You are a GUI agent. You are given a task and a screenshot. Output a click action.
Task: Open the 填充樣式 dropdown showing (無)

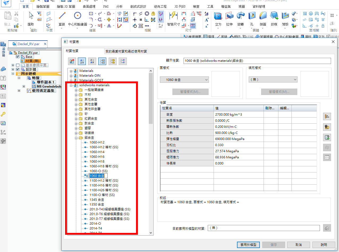coord(273,80)
